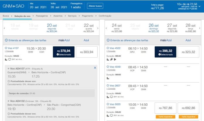Viewport: 204px width, 121px height.
Task: Select Azul fare R$ 692,86 for Voo 5020
Action: (188, 108)
